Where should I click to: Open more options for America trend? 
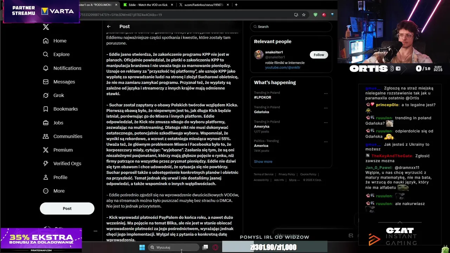coord(326,142)
